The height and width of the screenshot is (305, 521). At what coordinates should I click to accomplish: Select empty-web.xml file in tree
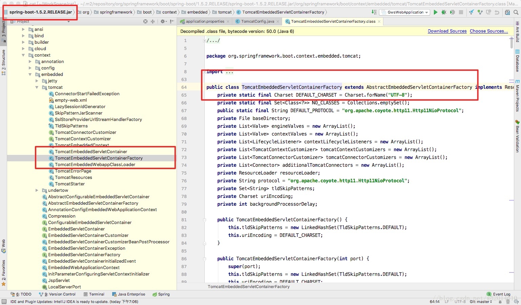(71, 100)
